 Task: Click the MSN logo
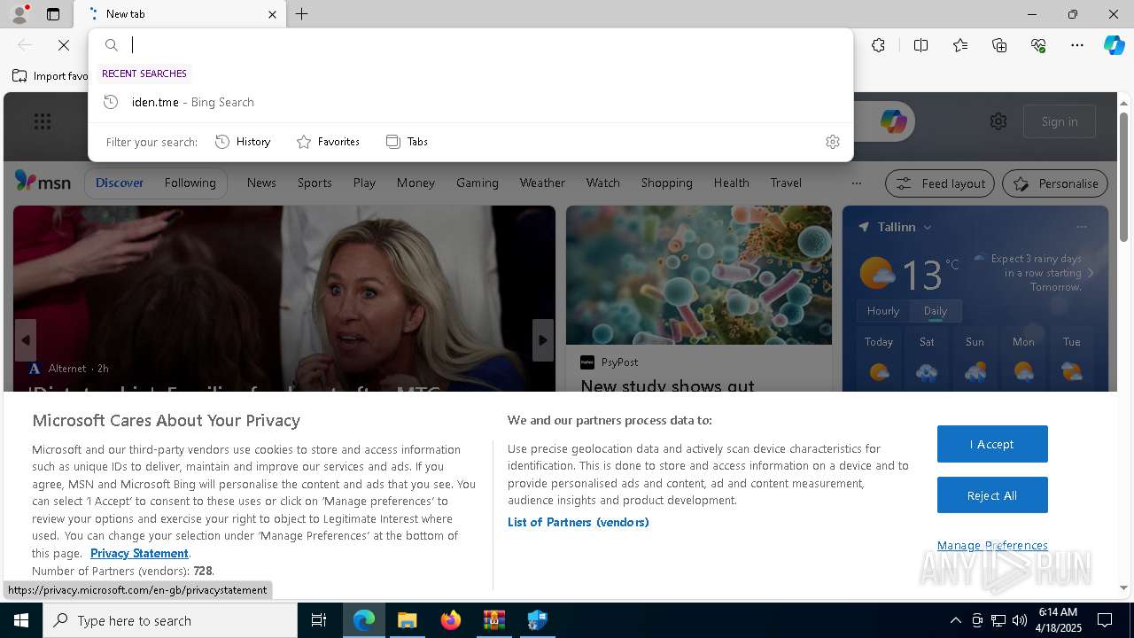[43, 182]
